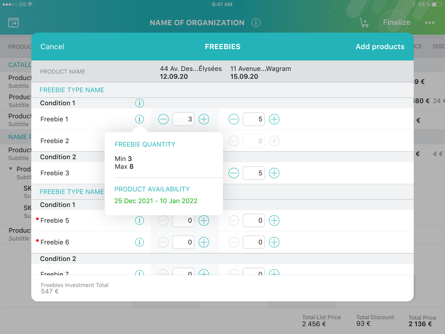The width and height of the screenshot is (445, 334).
Task: Cancel the Freebies dialog
Action: pos(52,47)
